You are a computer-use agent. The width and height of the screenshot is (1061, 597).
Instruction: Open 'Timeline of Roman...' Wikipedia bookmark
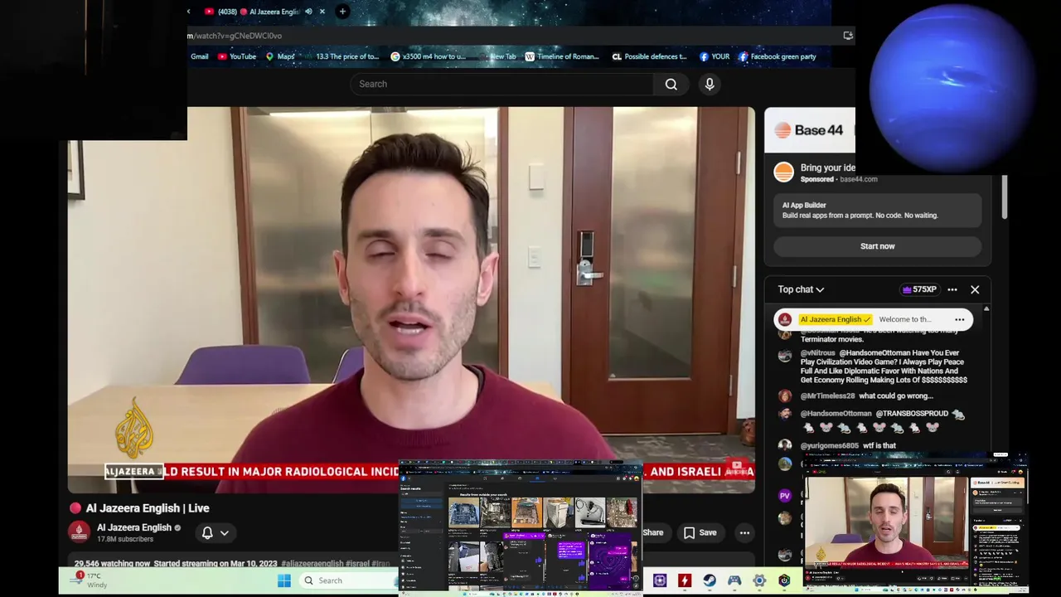pos(562,56)
